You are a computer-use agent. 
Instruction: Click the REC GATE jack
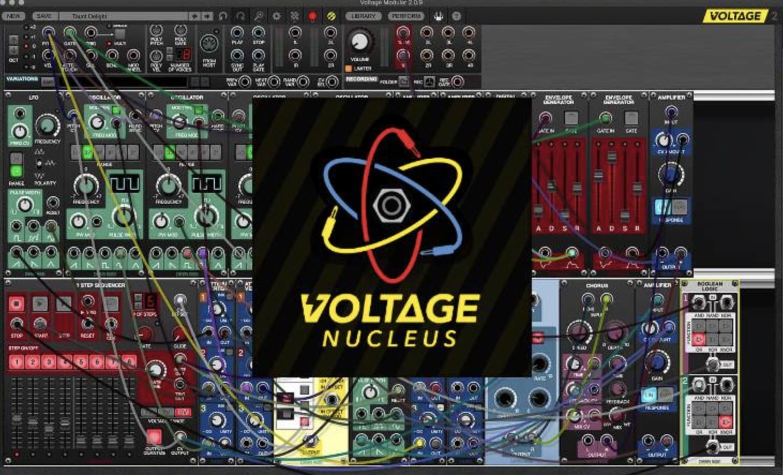[x=457, y=81]
